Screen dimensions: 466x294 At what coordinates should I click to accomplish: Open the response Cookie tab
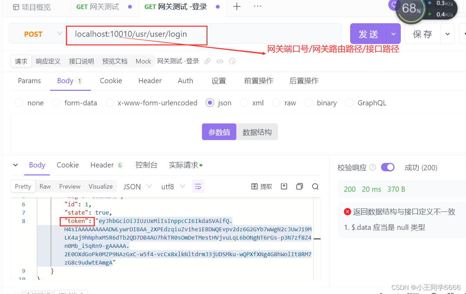tap(68, 165)
